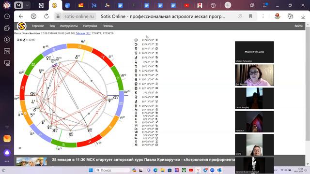Expand the tab group dropdown arrow
Screen dimensions: 310x174
pyautogui.click(x=27, y=5)
